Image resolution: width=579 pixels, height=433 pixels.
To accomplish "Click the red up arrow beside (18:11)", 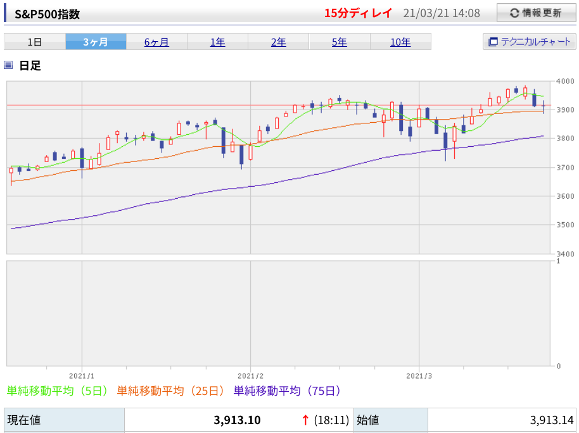I will pyautogui.click(x=305, y=420).
